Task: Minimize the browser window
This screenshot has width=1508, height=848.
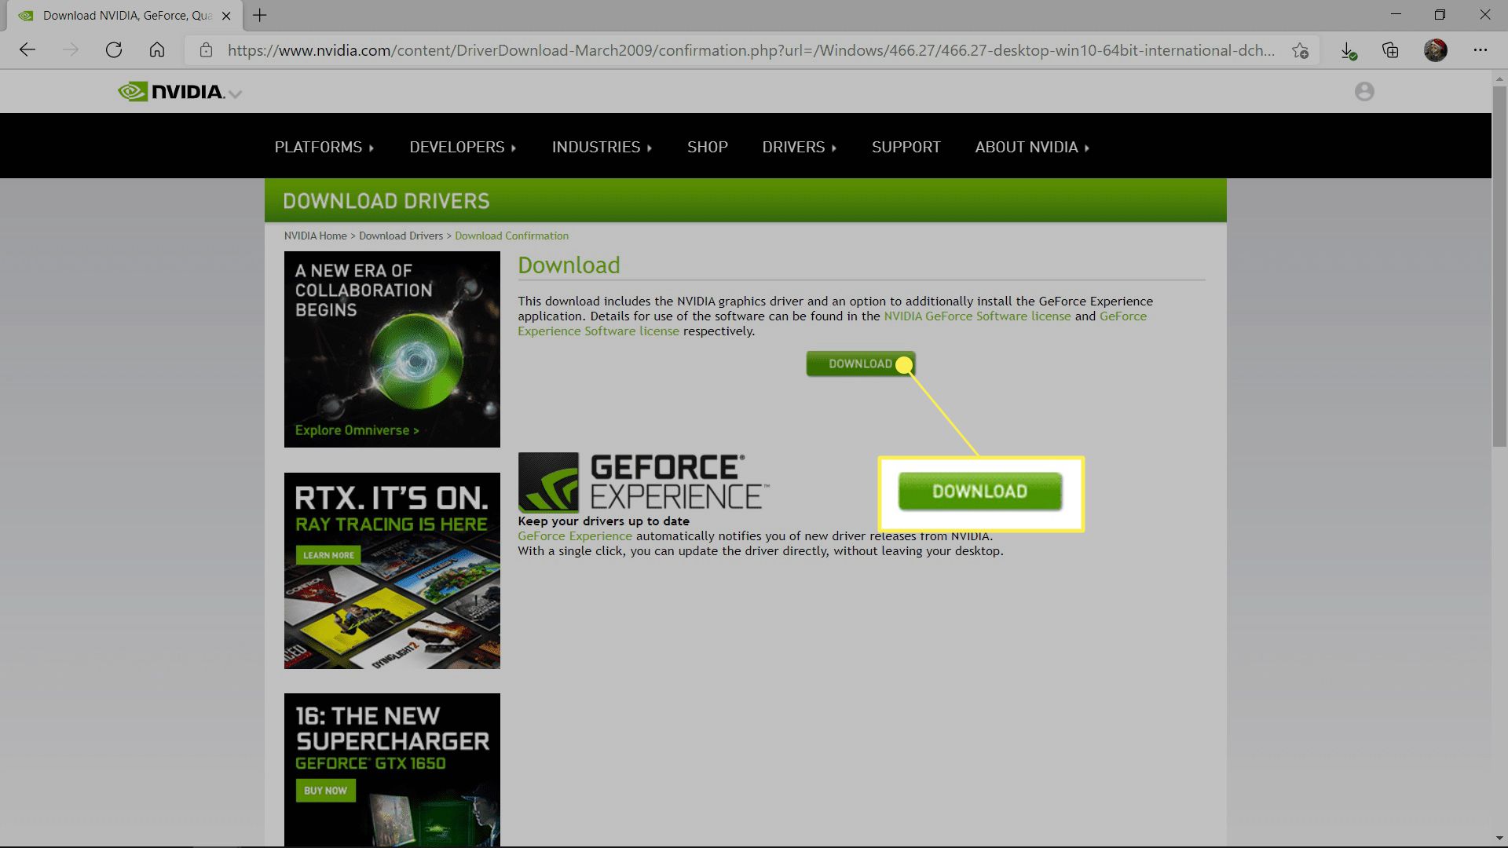Action: 1396,14
